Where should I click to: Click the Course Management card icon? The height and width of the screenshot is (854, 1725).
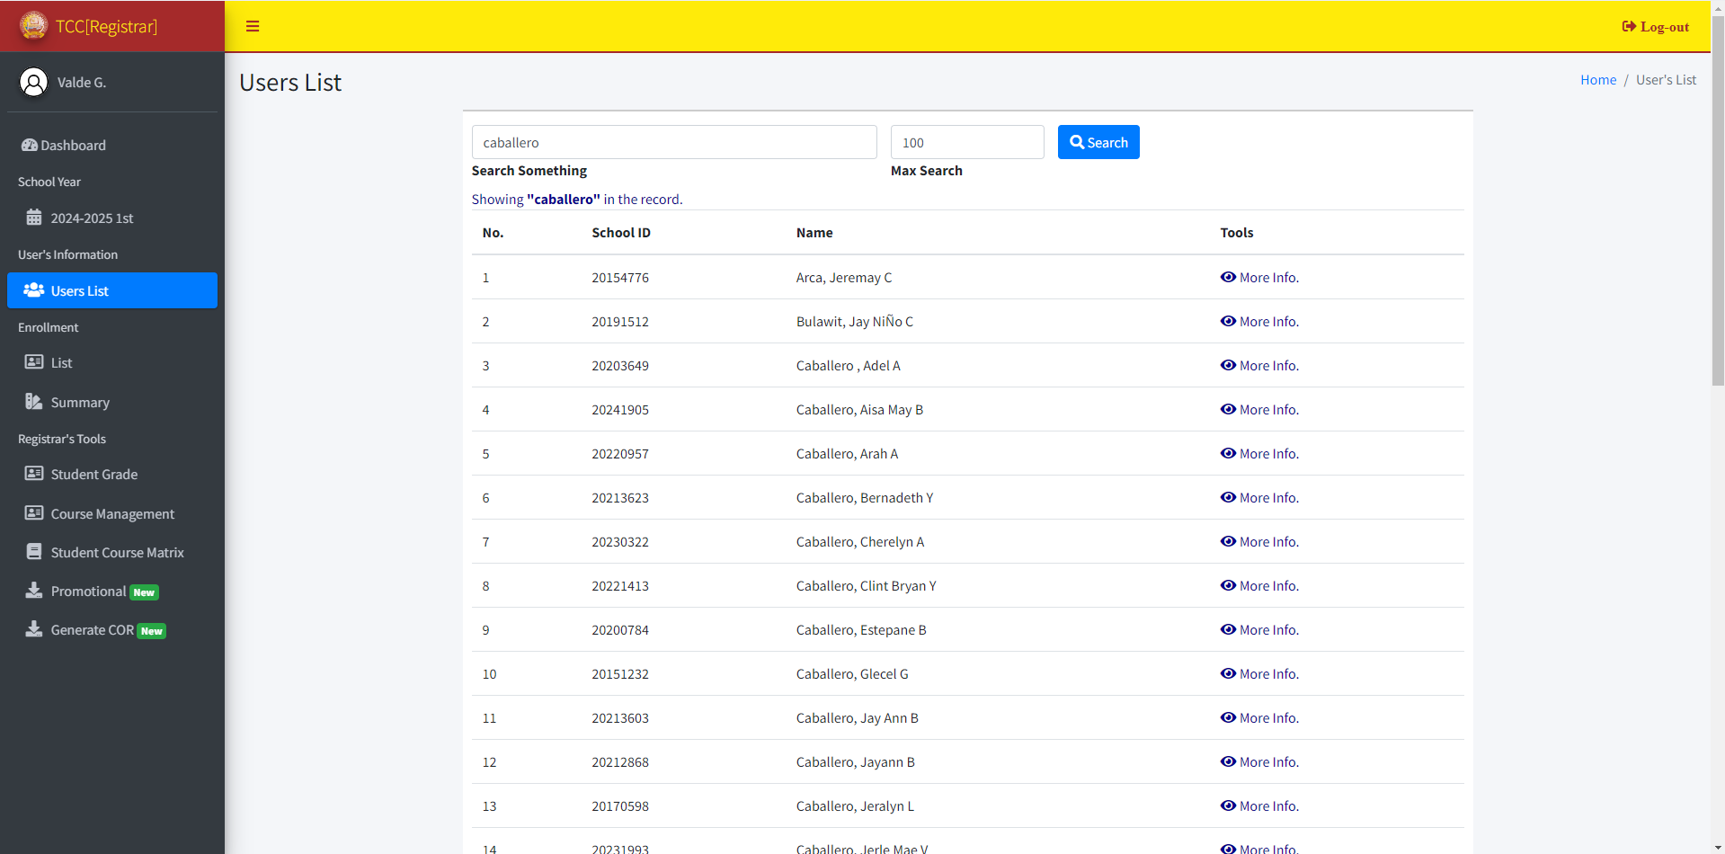tap(34, 513)
